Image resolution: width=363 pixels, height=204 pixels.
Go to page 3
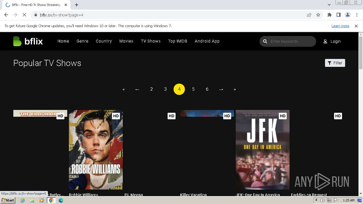[165, 89]
